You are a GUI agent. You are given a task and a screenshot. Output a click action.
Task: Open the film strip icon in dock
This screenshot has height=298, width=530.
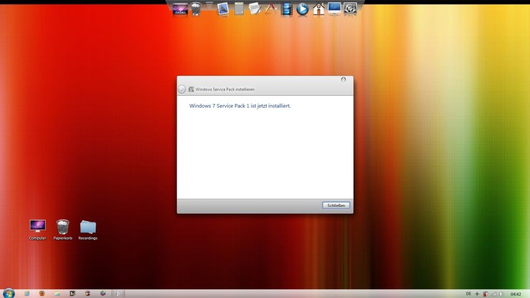(286, 9)
